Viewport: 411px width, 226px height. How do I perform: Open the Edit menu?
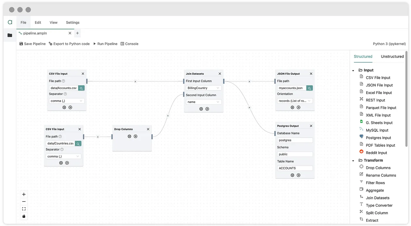(38, 22)
